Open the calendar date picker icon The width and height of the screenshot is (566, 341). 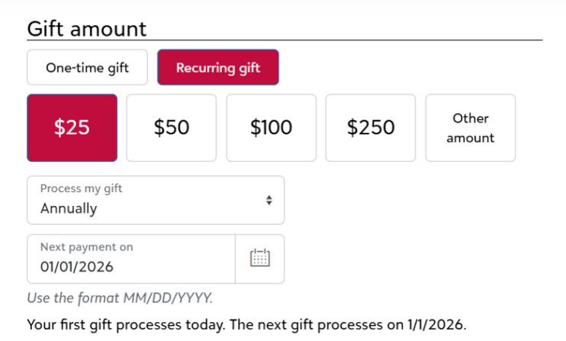260,259
